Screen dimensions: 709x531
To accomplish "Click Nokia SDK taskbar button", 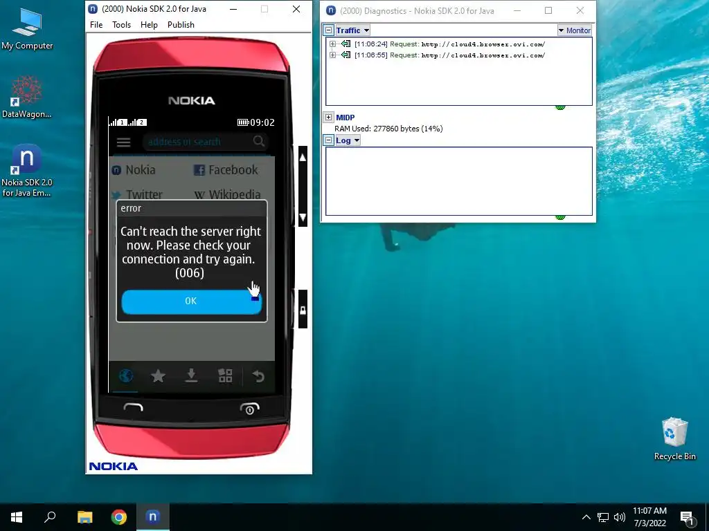I will click(153, 517).
